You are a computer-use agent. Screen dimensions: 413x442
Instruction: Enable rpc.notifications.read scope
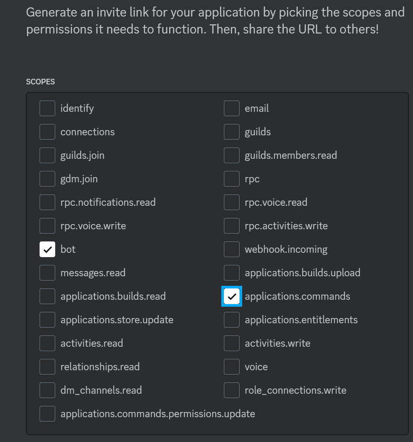tap(47, 202)
